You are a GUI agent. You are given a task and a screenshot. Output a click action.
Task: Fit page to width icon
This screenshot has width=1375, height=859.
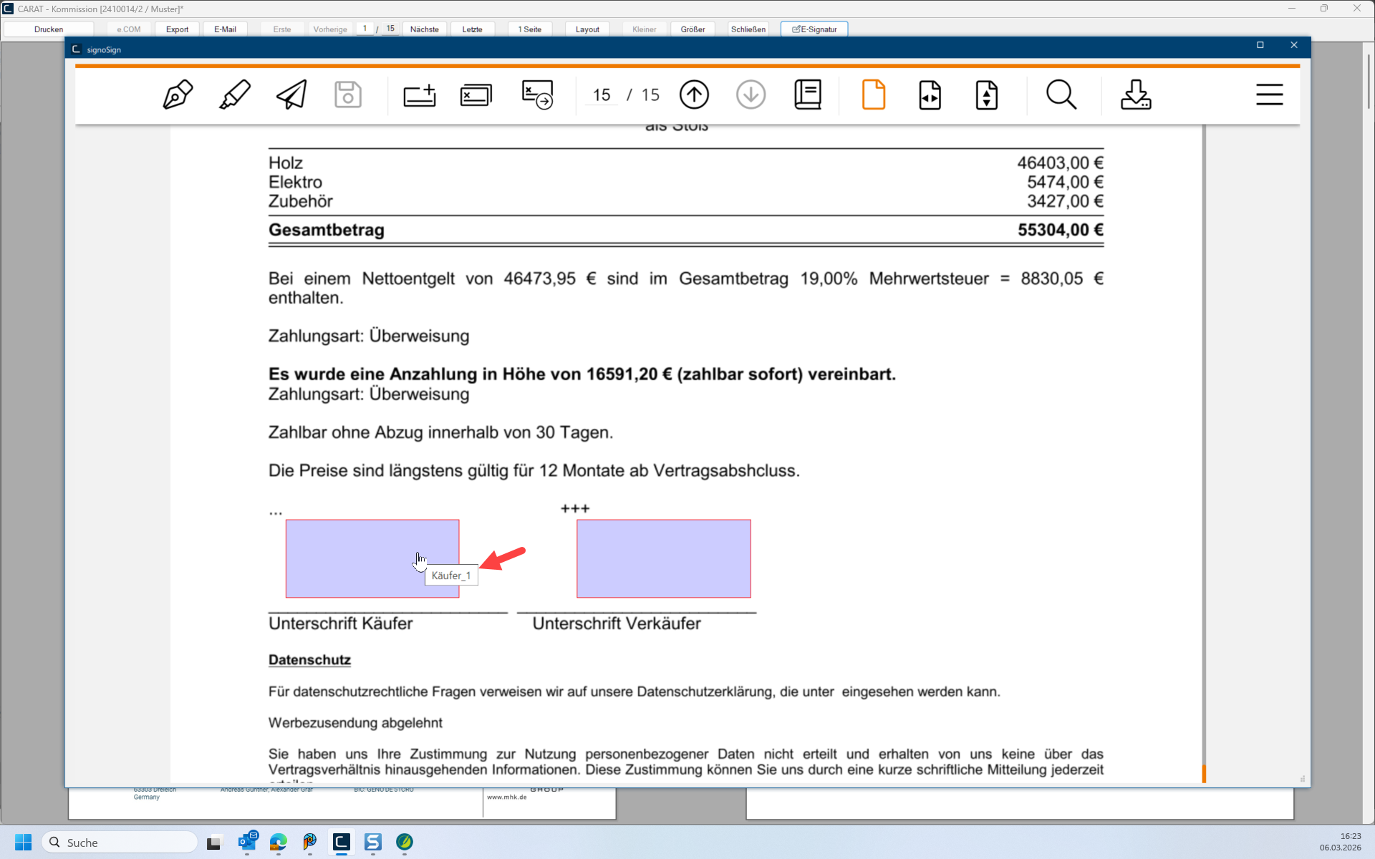pos(930,94)
